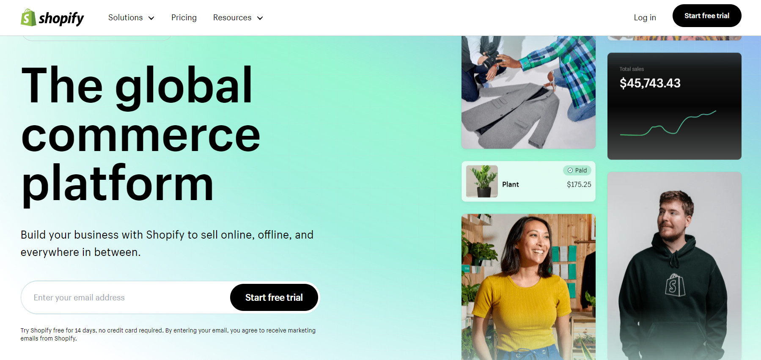Screen dimensions: 761x360
Task: Click the green sales trend line chart
Action: [668, 123]
